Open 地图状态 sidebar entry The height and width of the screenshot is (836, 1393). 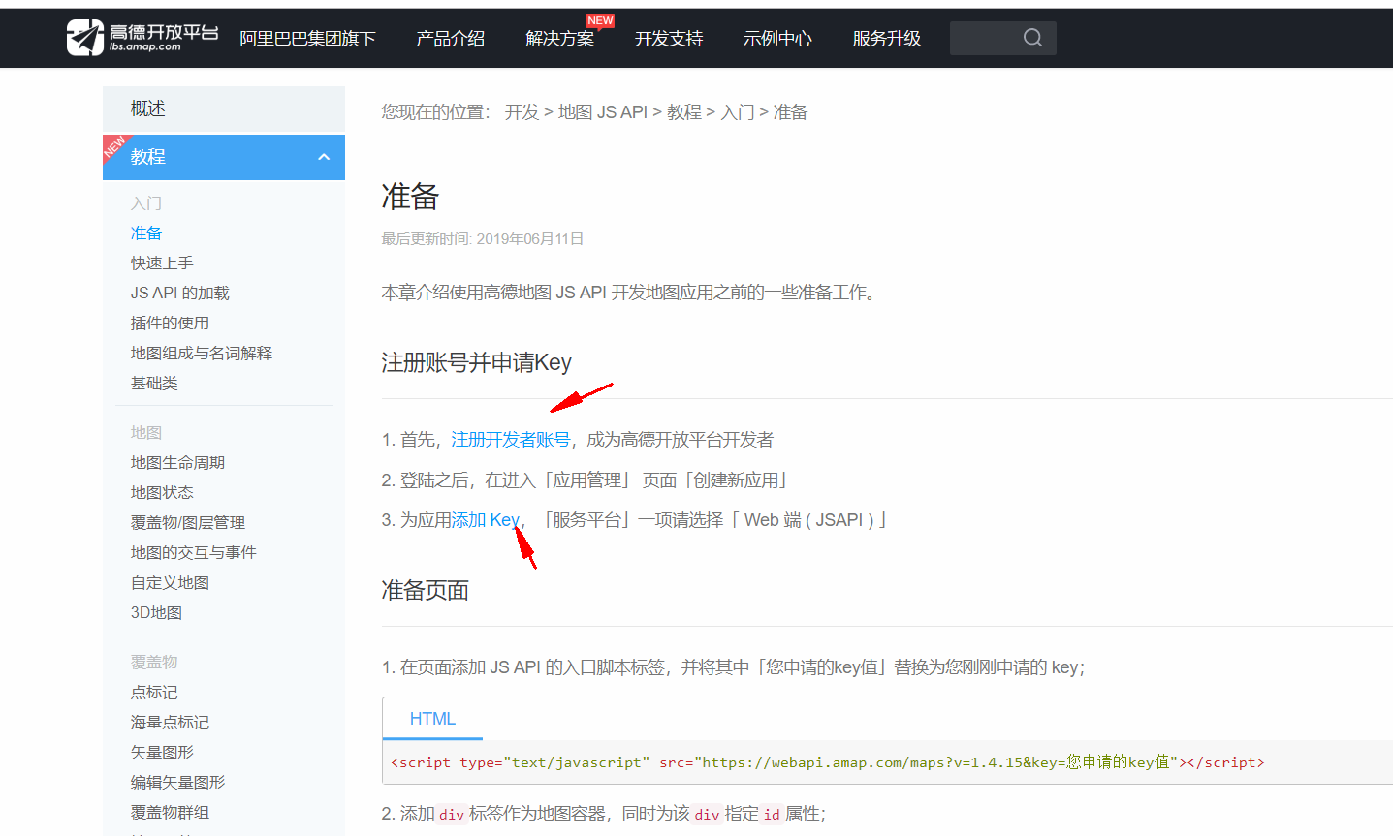(x=162, y=493)
